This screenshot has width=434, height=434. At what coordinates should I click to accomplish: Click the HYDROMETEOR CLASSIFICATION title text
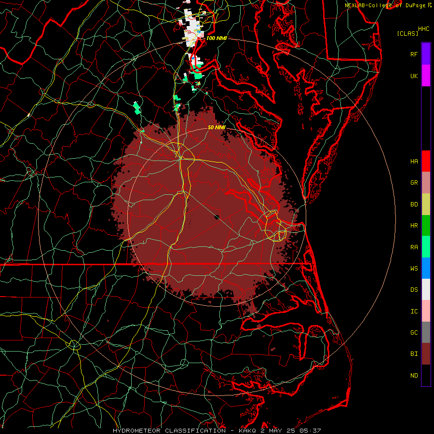(169, 431)
